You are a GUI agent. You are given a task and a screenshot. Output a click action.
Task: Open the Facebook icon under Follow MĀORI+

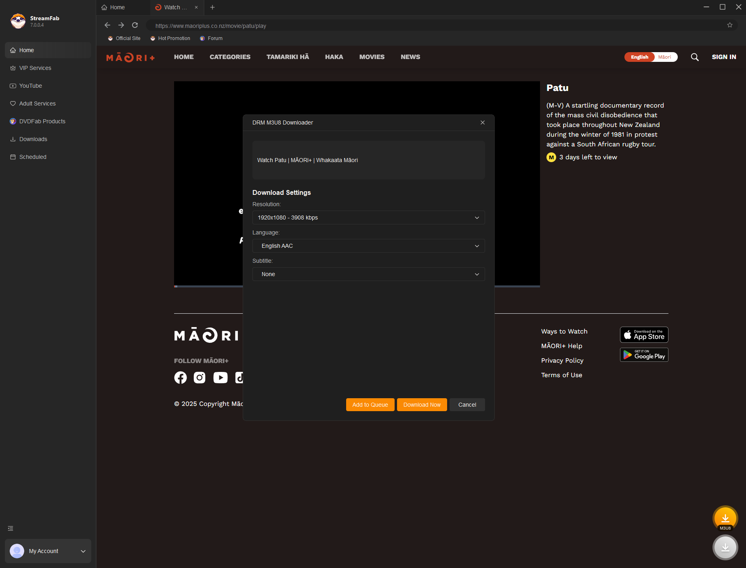click(180, 378)
